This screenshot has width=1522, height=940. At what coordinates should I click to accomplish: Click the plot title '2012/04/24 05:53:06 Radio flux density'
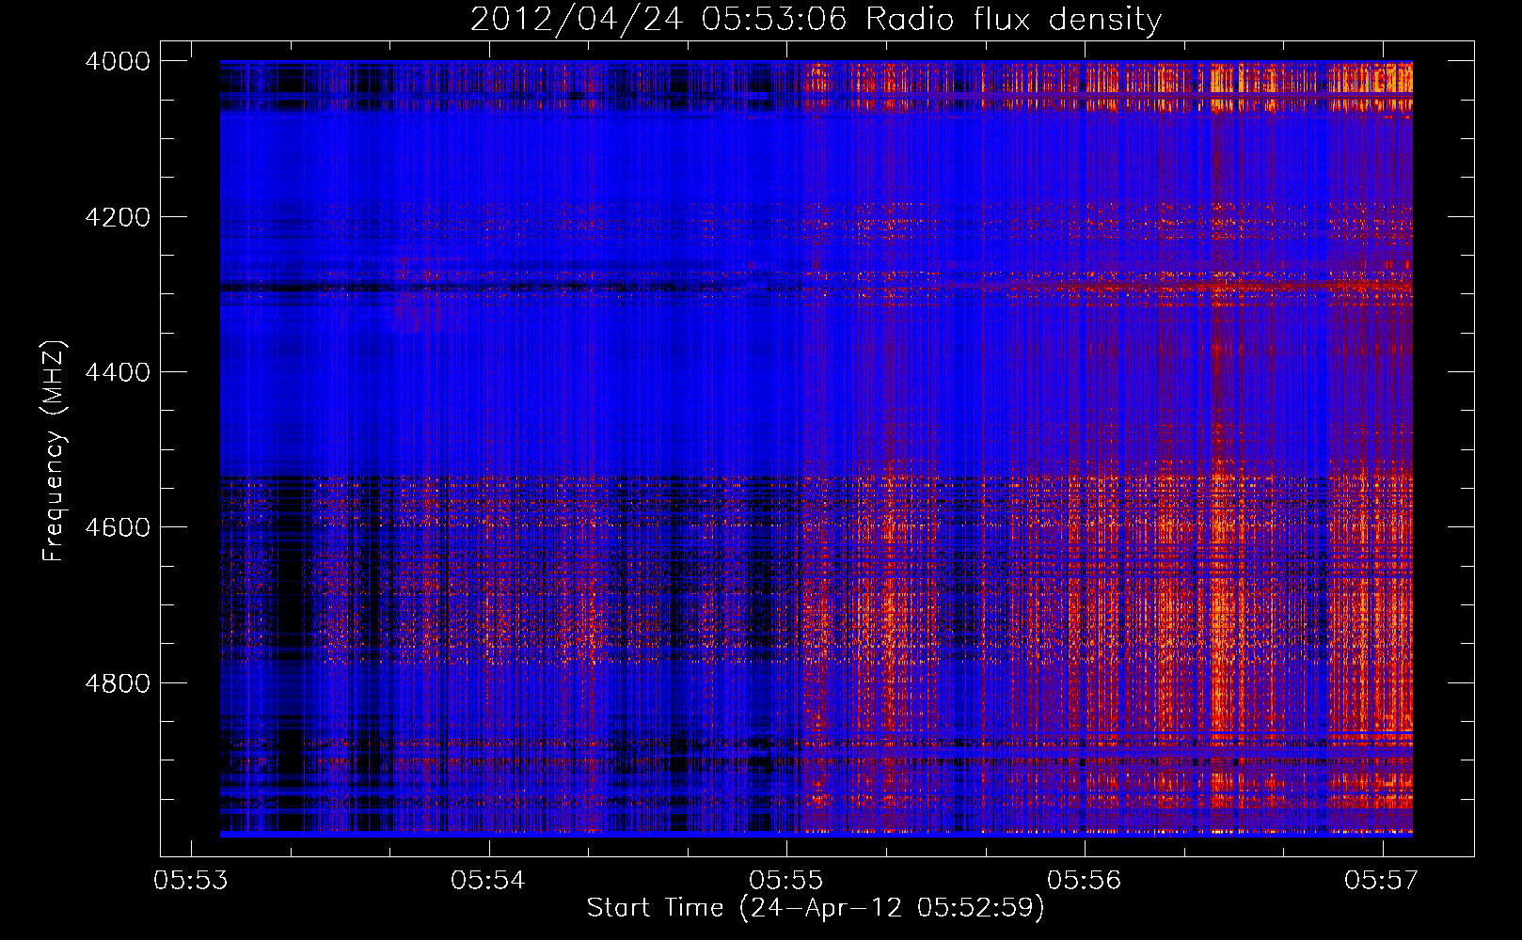[x=816, y=20]
